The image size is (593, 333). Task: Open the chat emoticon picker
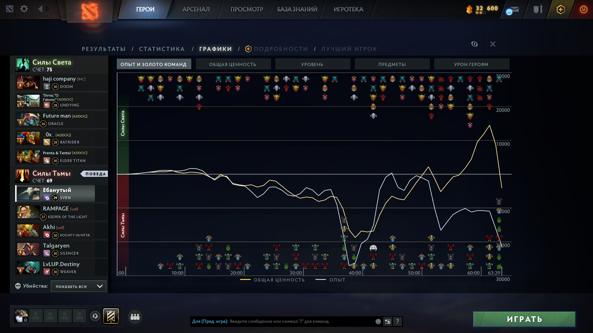tap(378, 321)
